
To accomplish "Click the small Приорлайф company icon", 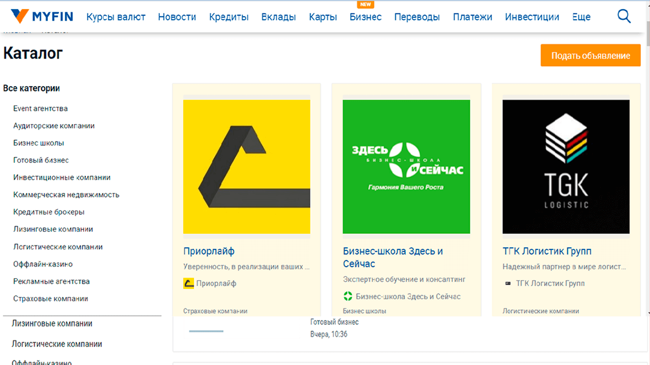I will [188, 283].
